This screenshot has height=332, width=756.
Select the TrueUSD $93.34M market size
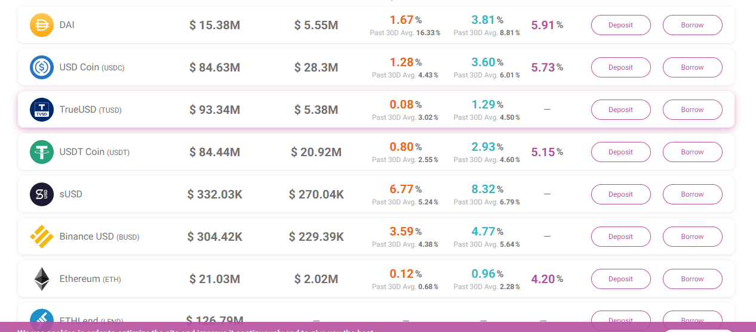tap(215, 110)
